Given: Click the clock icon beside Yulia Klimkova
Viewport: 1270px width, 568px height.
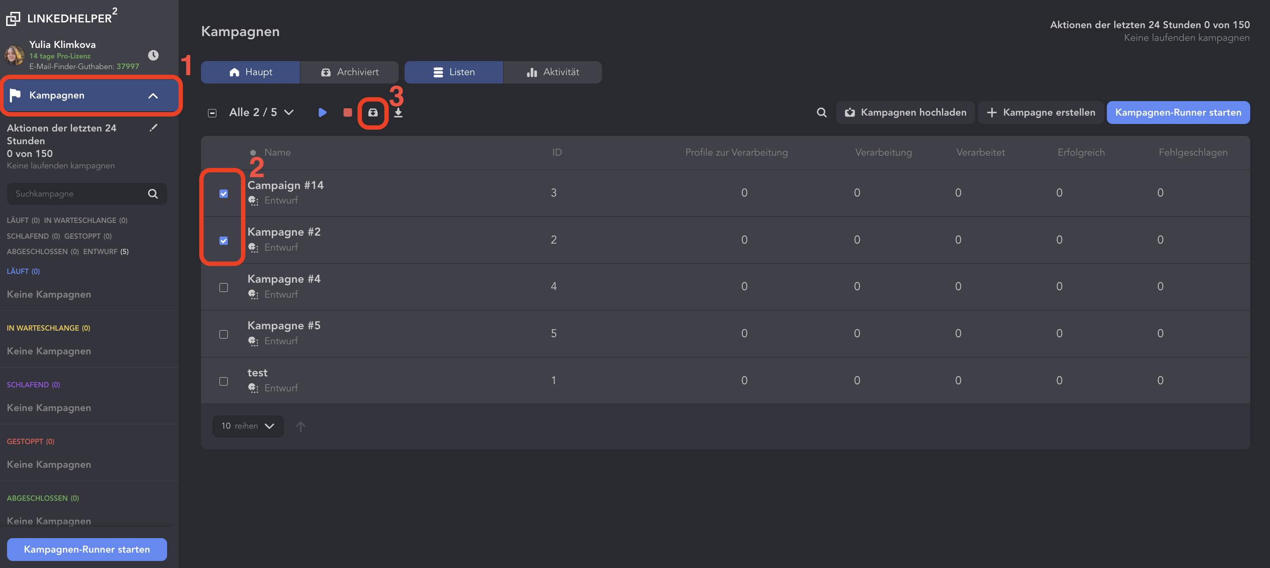Looking at the screenshot, I should (153, 55).
